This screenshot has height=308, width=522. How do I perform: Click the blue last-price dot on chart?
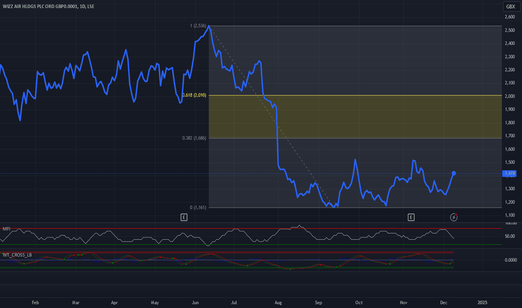click(x=454, y=173)
